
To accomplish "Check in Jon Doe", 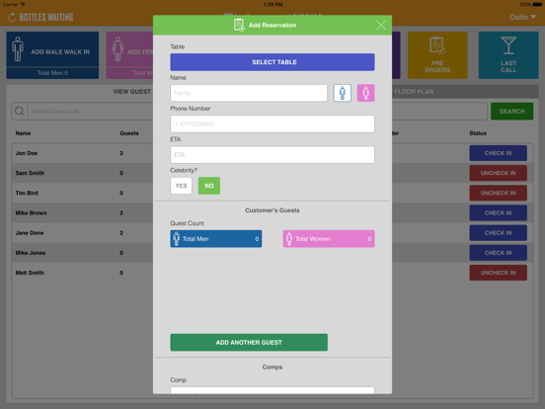I will [498, 153].
